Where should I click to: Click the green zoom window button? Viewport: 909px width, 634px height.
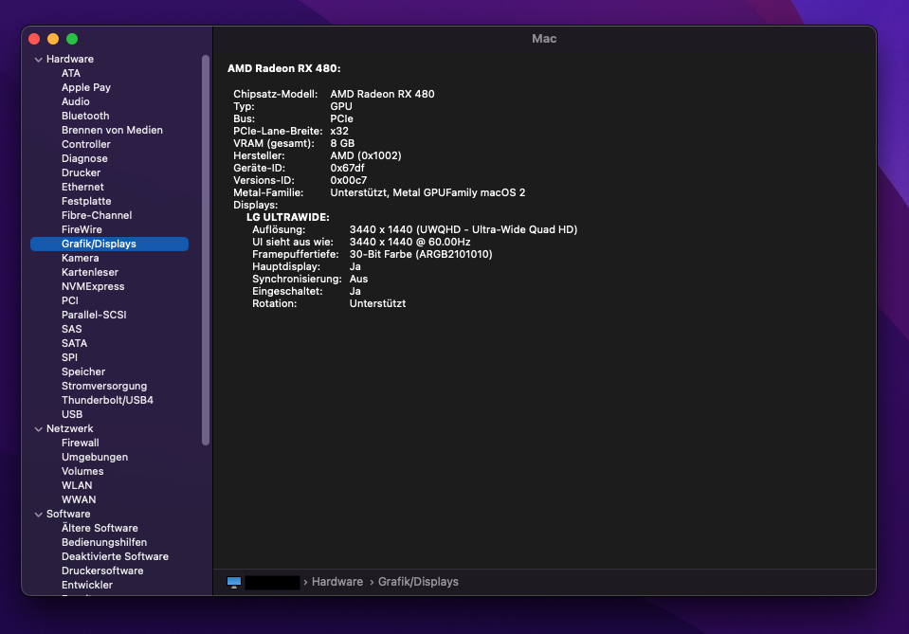pyautogui.click(x=72, y=39)
